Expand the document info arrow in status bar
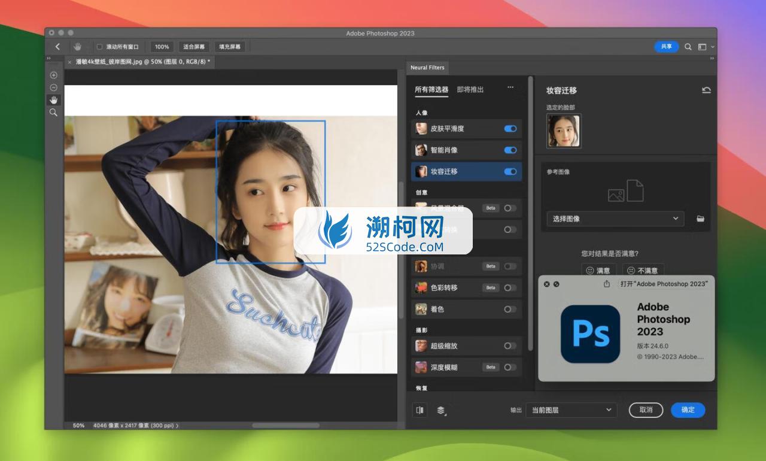 click(x=177, y=426)
